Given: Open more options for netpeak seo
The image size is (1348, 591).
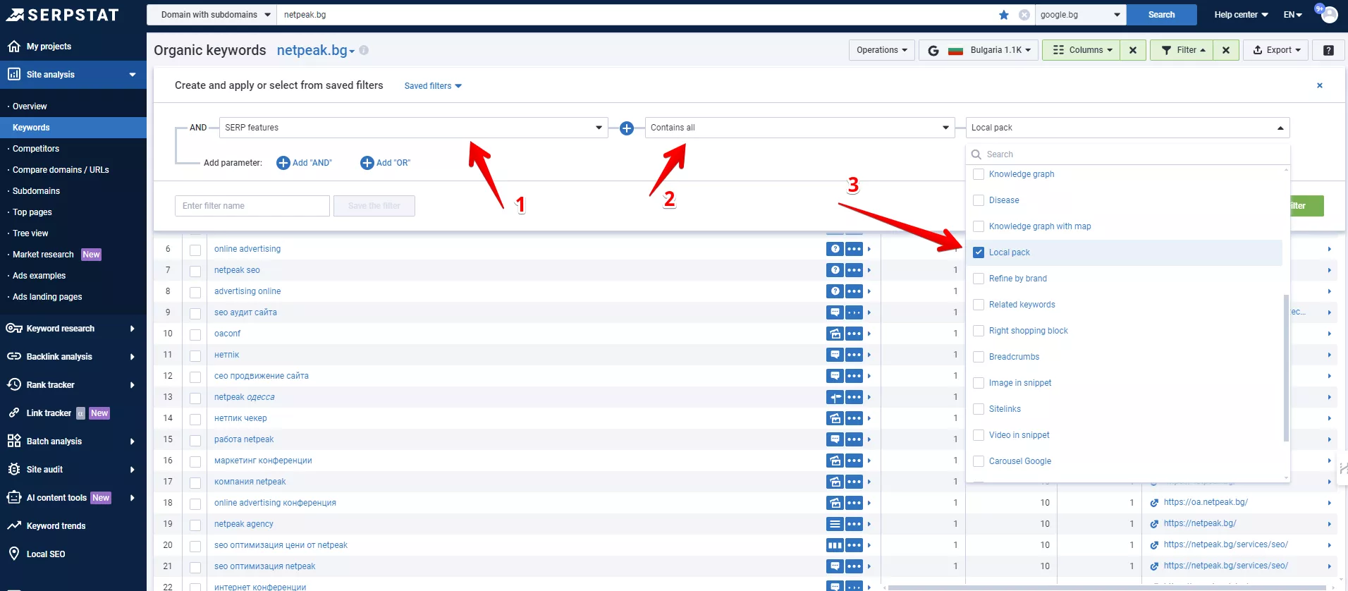Looking at the screenshot, I should tap(854, 270).
